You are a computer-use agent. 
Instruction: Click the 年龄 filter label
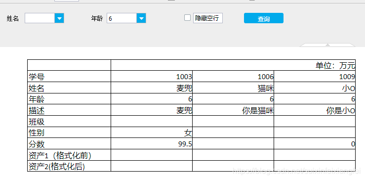point(97,18)
